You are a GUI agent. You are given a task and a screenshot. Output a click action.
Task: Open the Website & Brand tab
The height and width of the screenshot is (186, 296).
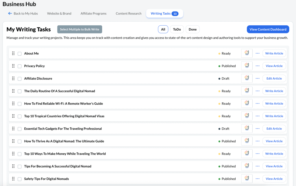[x=59, y=13]
